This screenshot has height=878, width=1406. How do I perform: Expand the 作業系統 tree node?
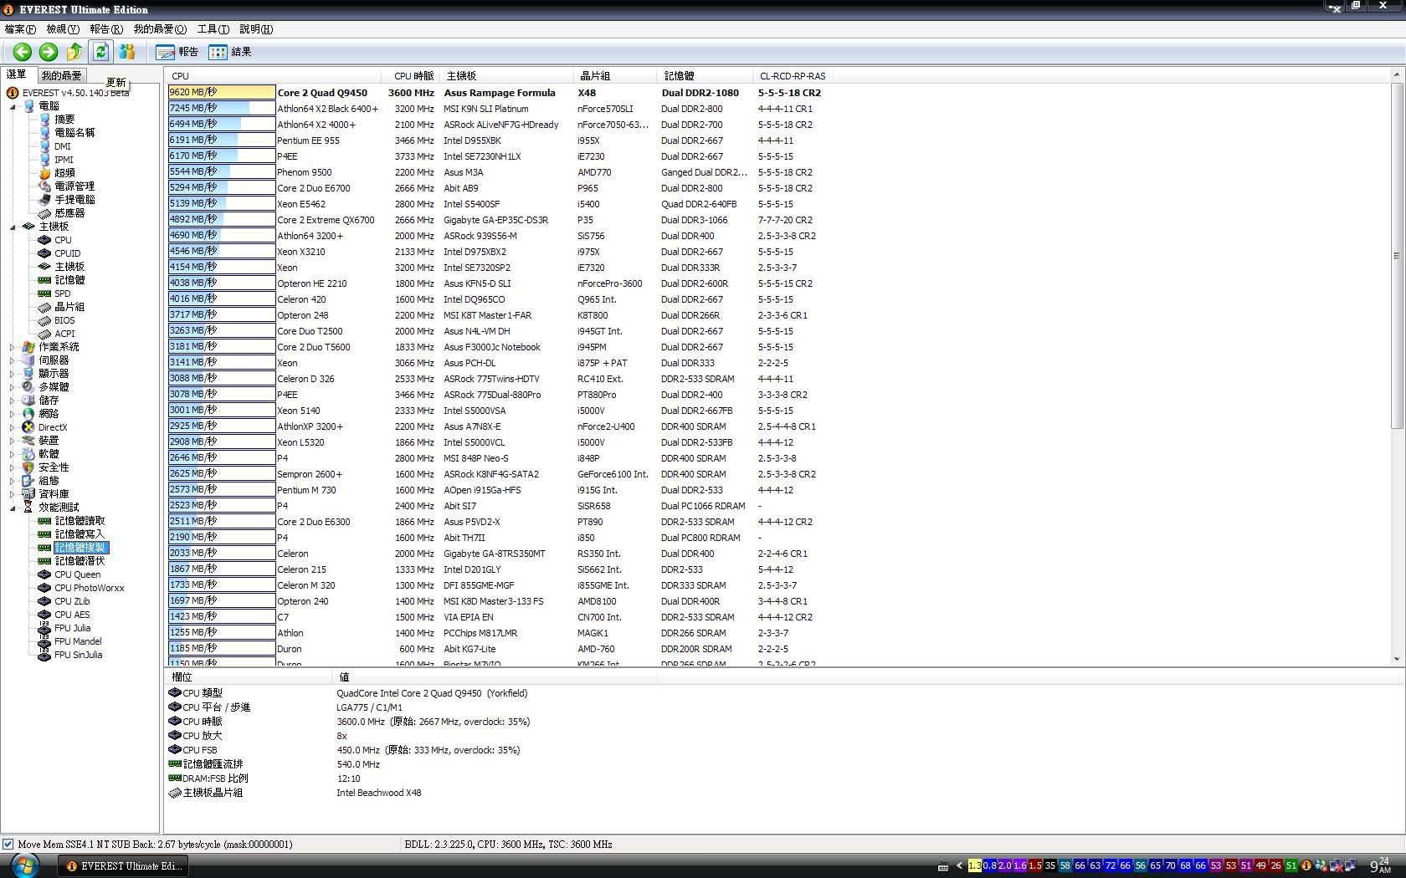13,347
